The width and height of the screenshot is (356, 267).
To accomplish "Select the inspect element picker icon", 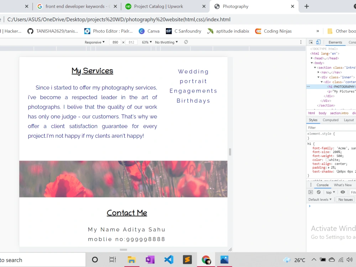I will click(311, 42).
